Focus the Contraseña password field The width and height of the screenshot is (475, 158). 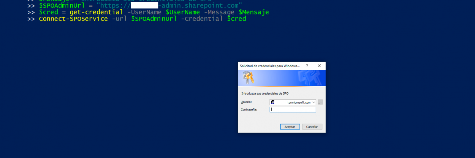coord(293,109)
